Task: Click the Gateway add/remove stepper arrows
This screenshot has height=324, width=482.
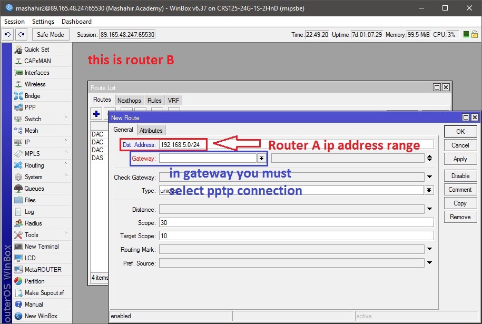Action: pos(429,158)
